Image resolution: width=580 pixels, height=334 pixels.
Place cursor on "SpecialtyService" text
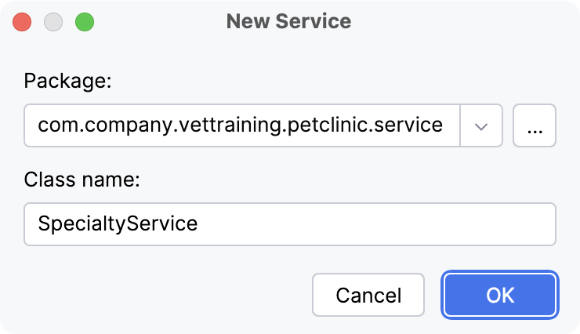(x=118, y=224)
